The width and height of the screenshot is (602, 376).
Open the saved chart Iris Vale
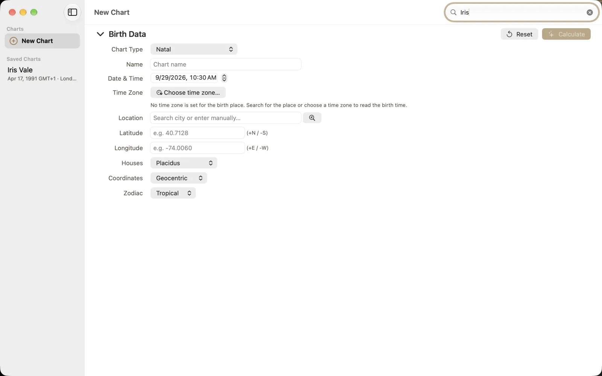tap(42, 74)
